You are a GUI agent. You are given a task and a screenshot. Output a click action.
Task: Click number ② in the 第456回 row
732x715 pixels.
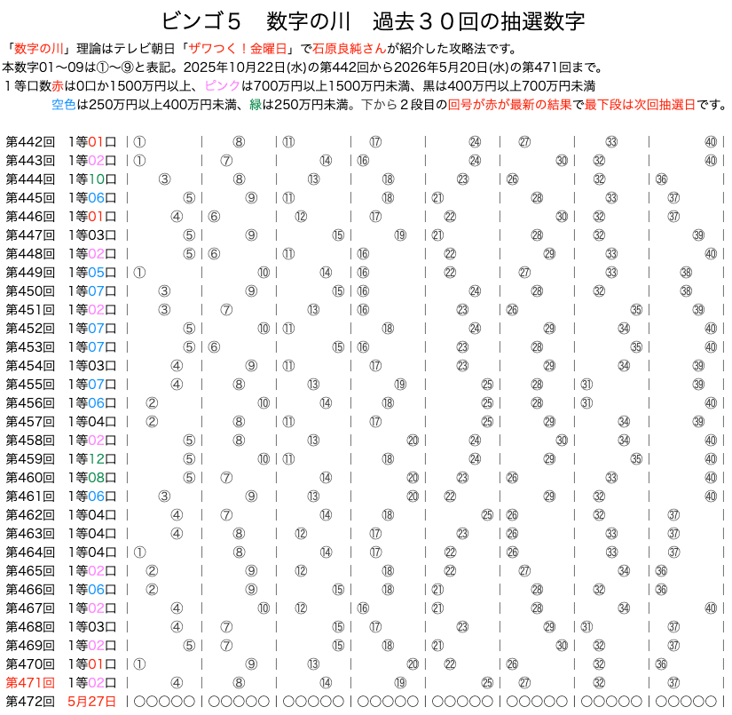tap(152, 403)
